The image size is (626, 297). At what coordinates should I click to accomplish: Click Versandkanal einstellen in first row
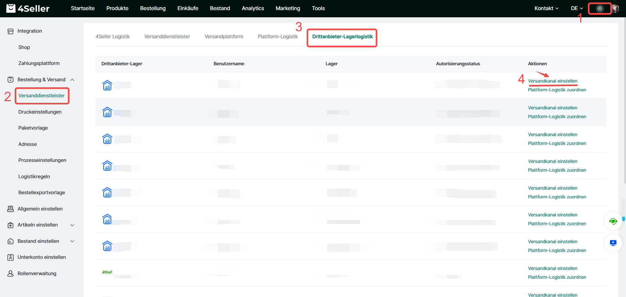click(552, 81)
